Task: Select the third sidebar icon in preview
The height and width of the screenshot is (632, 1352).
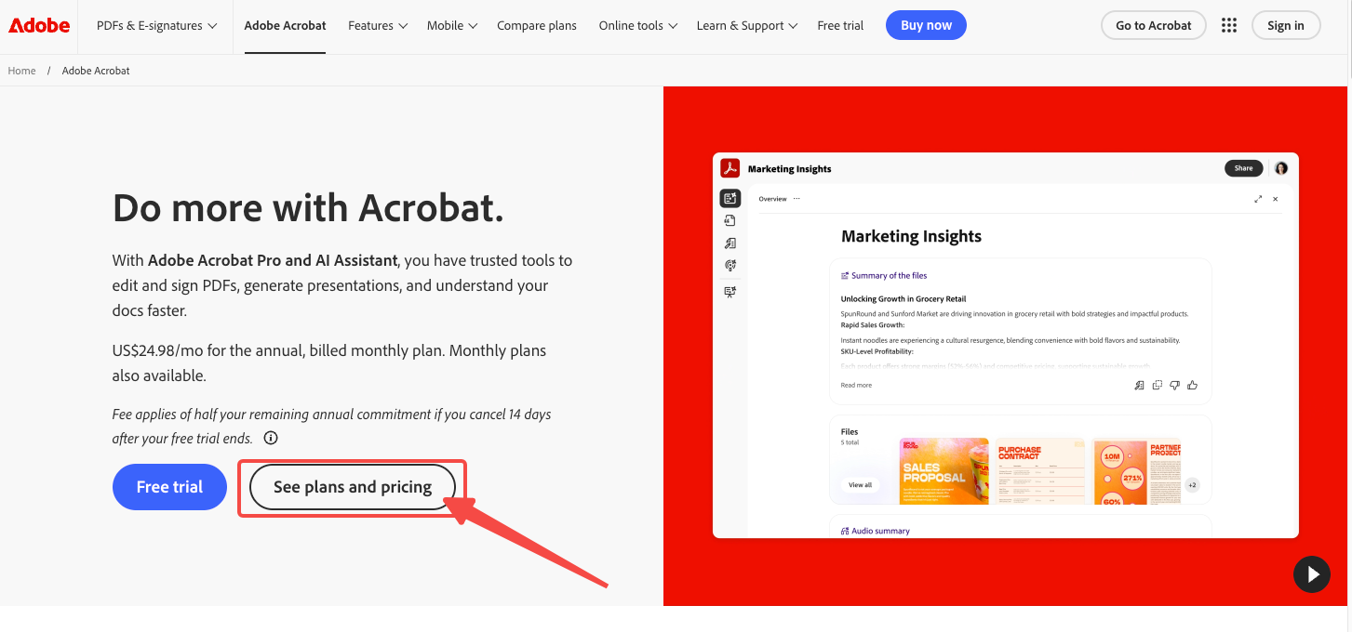Action: pyautogui.click(x=730, y=244)
